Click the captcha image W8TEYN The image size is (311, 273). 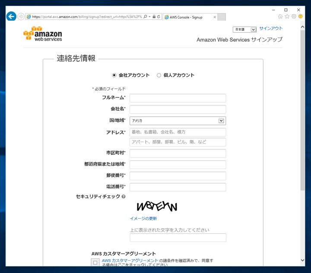click(157, 207)
